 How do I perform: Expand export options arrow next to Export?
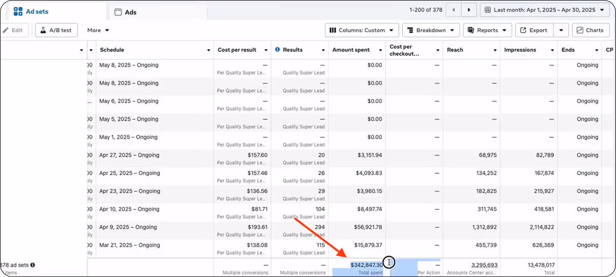[562, 30]
